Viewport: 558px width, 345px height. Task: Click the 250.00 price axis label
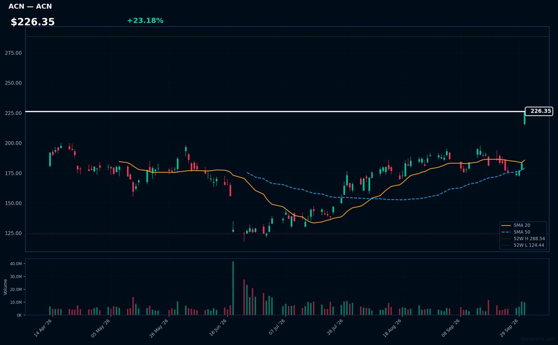click(13, 83)
